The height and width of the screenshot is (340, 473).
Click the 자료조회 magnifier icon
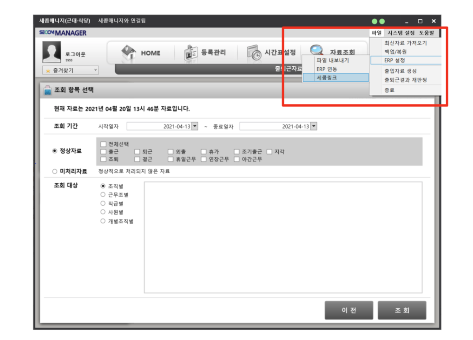[x=317, y=50]
